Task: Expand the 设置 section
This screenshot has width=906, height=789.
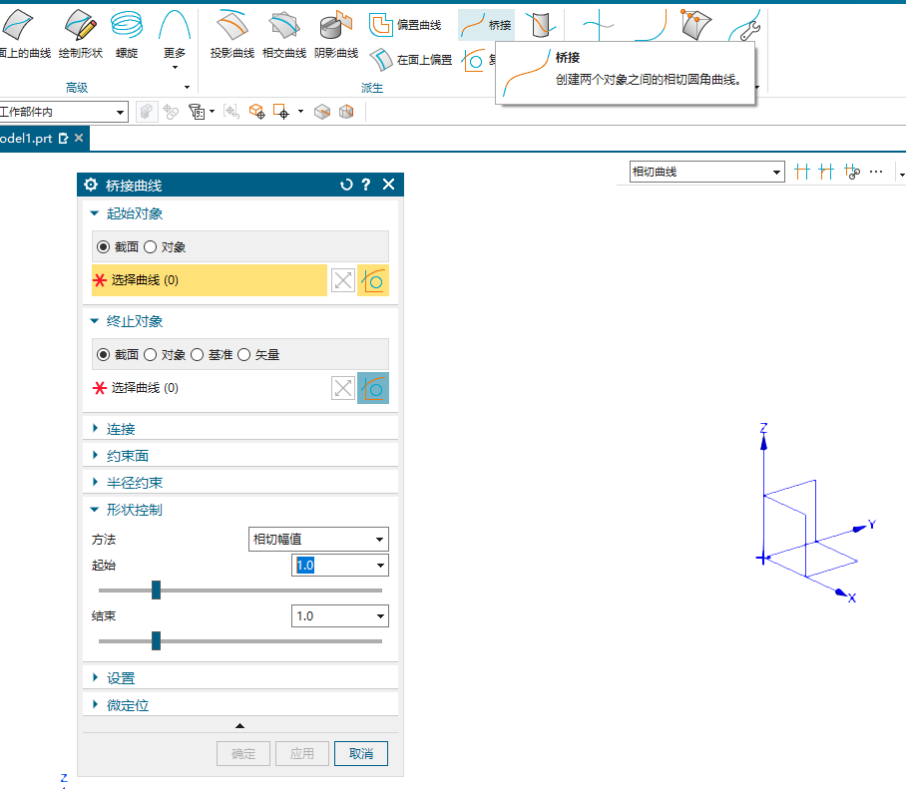Action: pyautogui.click(x=96, y=677)
